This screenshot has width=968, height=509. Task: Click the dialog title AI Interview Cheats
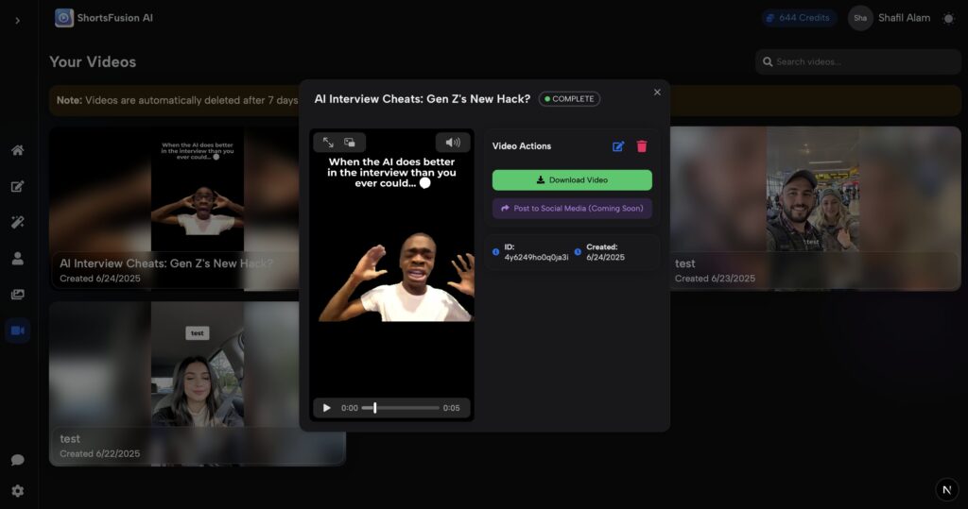pos(423,99)
